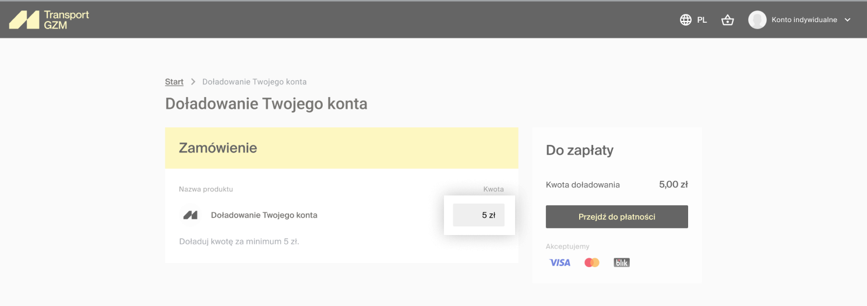Click the chevron next to Konto indywidualne
This screenshot has width=867, height=306.
pos(847,20)
